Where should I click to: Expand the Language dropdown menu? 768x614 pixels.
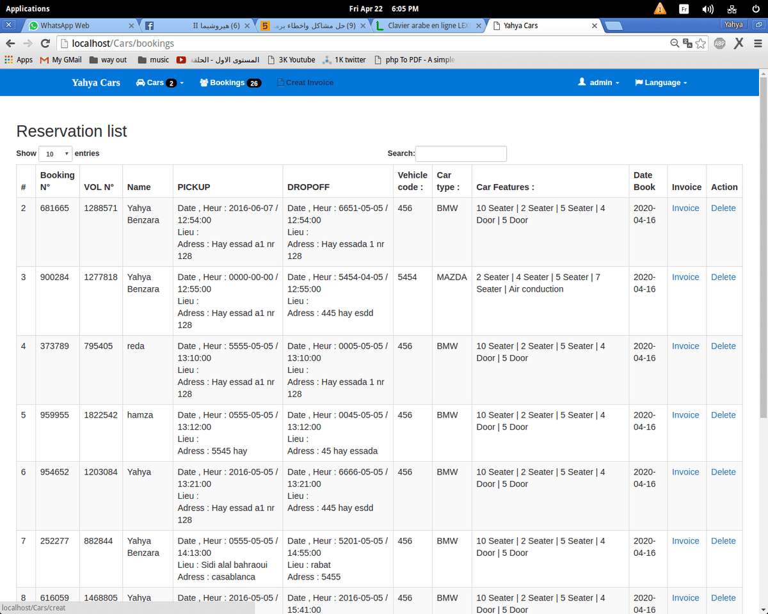click(661, 83)
